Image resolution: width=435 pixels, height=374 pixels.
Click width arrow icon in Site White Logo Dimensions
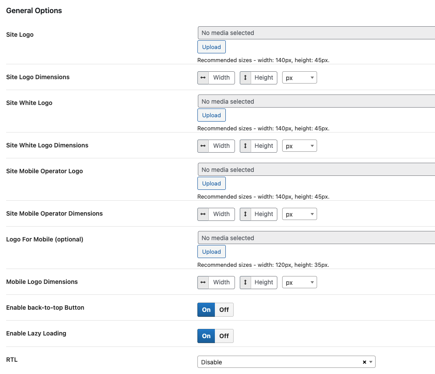[x=203, y=146]
